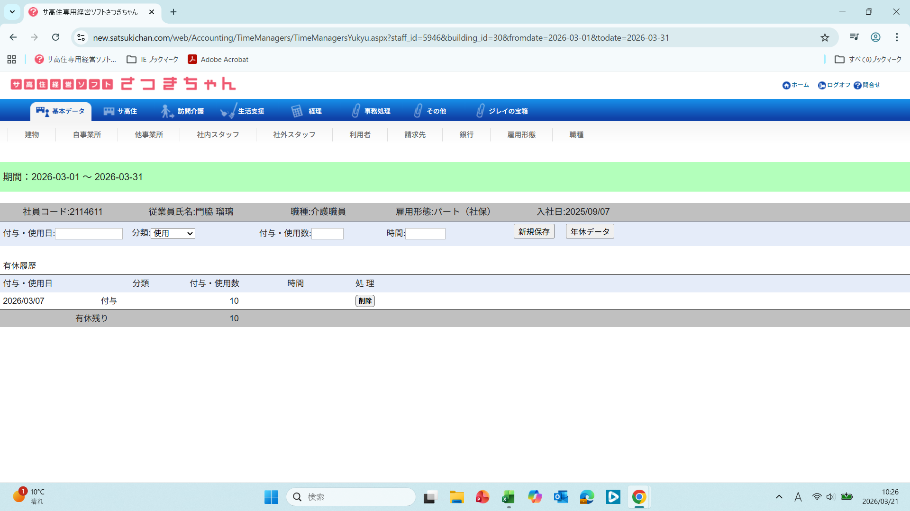This screenshot has height=511, width=910.
Task: Focus the 付与・使用日 date field
Action: pos(89,234)
